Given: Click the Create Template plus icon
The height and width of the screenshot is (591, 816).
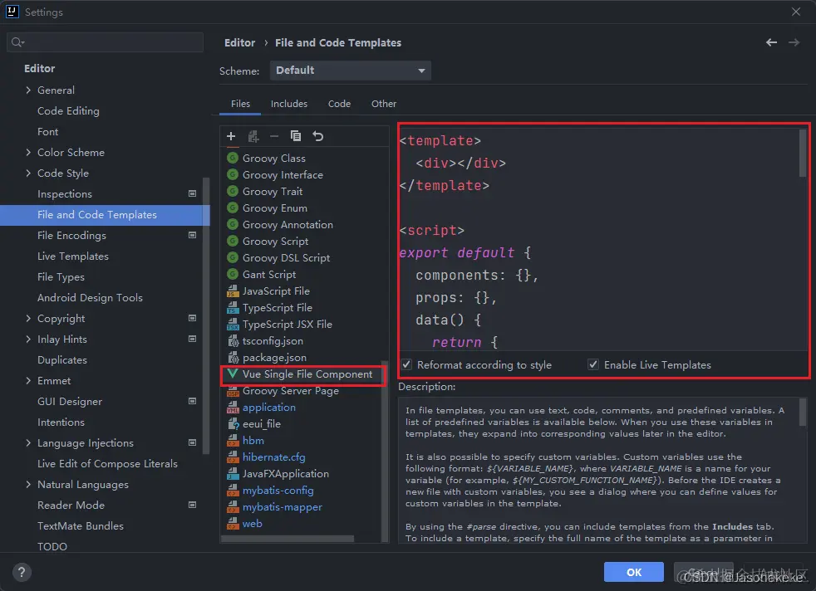Looking at the screenshot, I should tap(231, 136).
